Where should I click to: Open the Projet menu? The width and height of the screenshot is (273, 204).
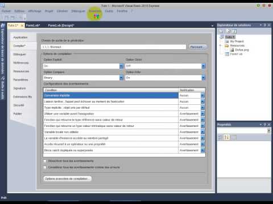[x=49, y=11]
